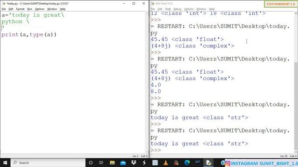Open Help menu in editor window
Viewport: 298px width, 167px height.
pos(62,9)
